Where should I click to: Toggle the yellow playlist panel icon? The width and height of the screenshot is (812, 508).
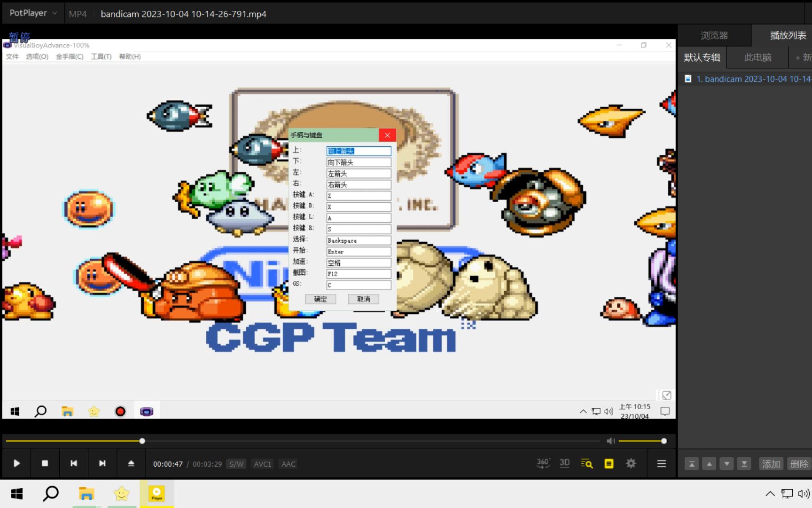609,464
